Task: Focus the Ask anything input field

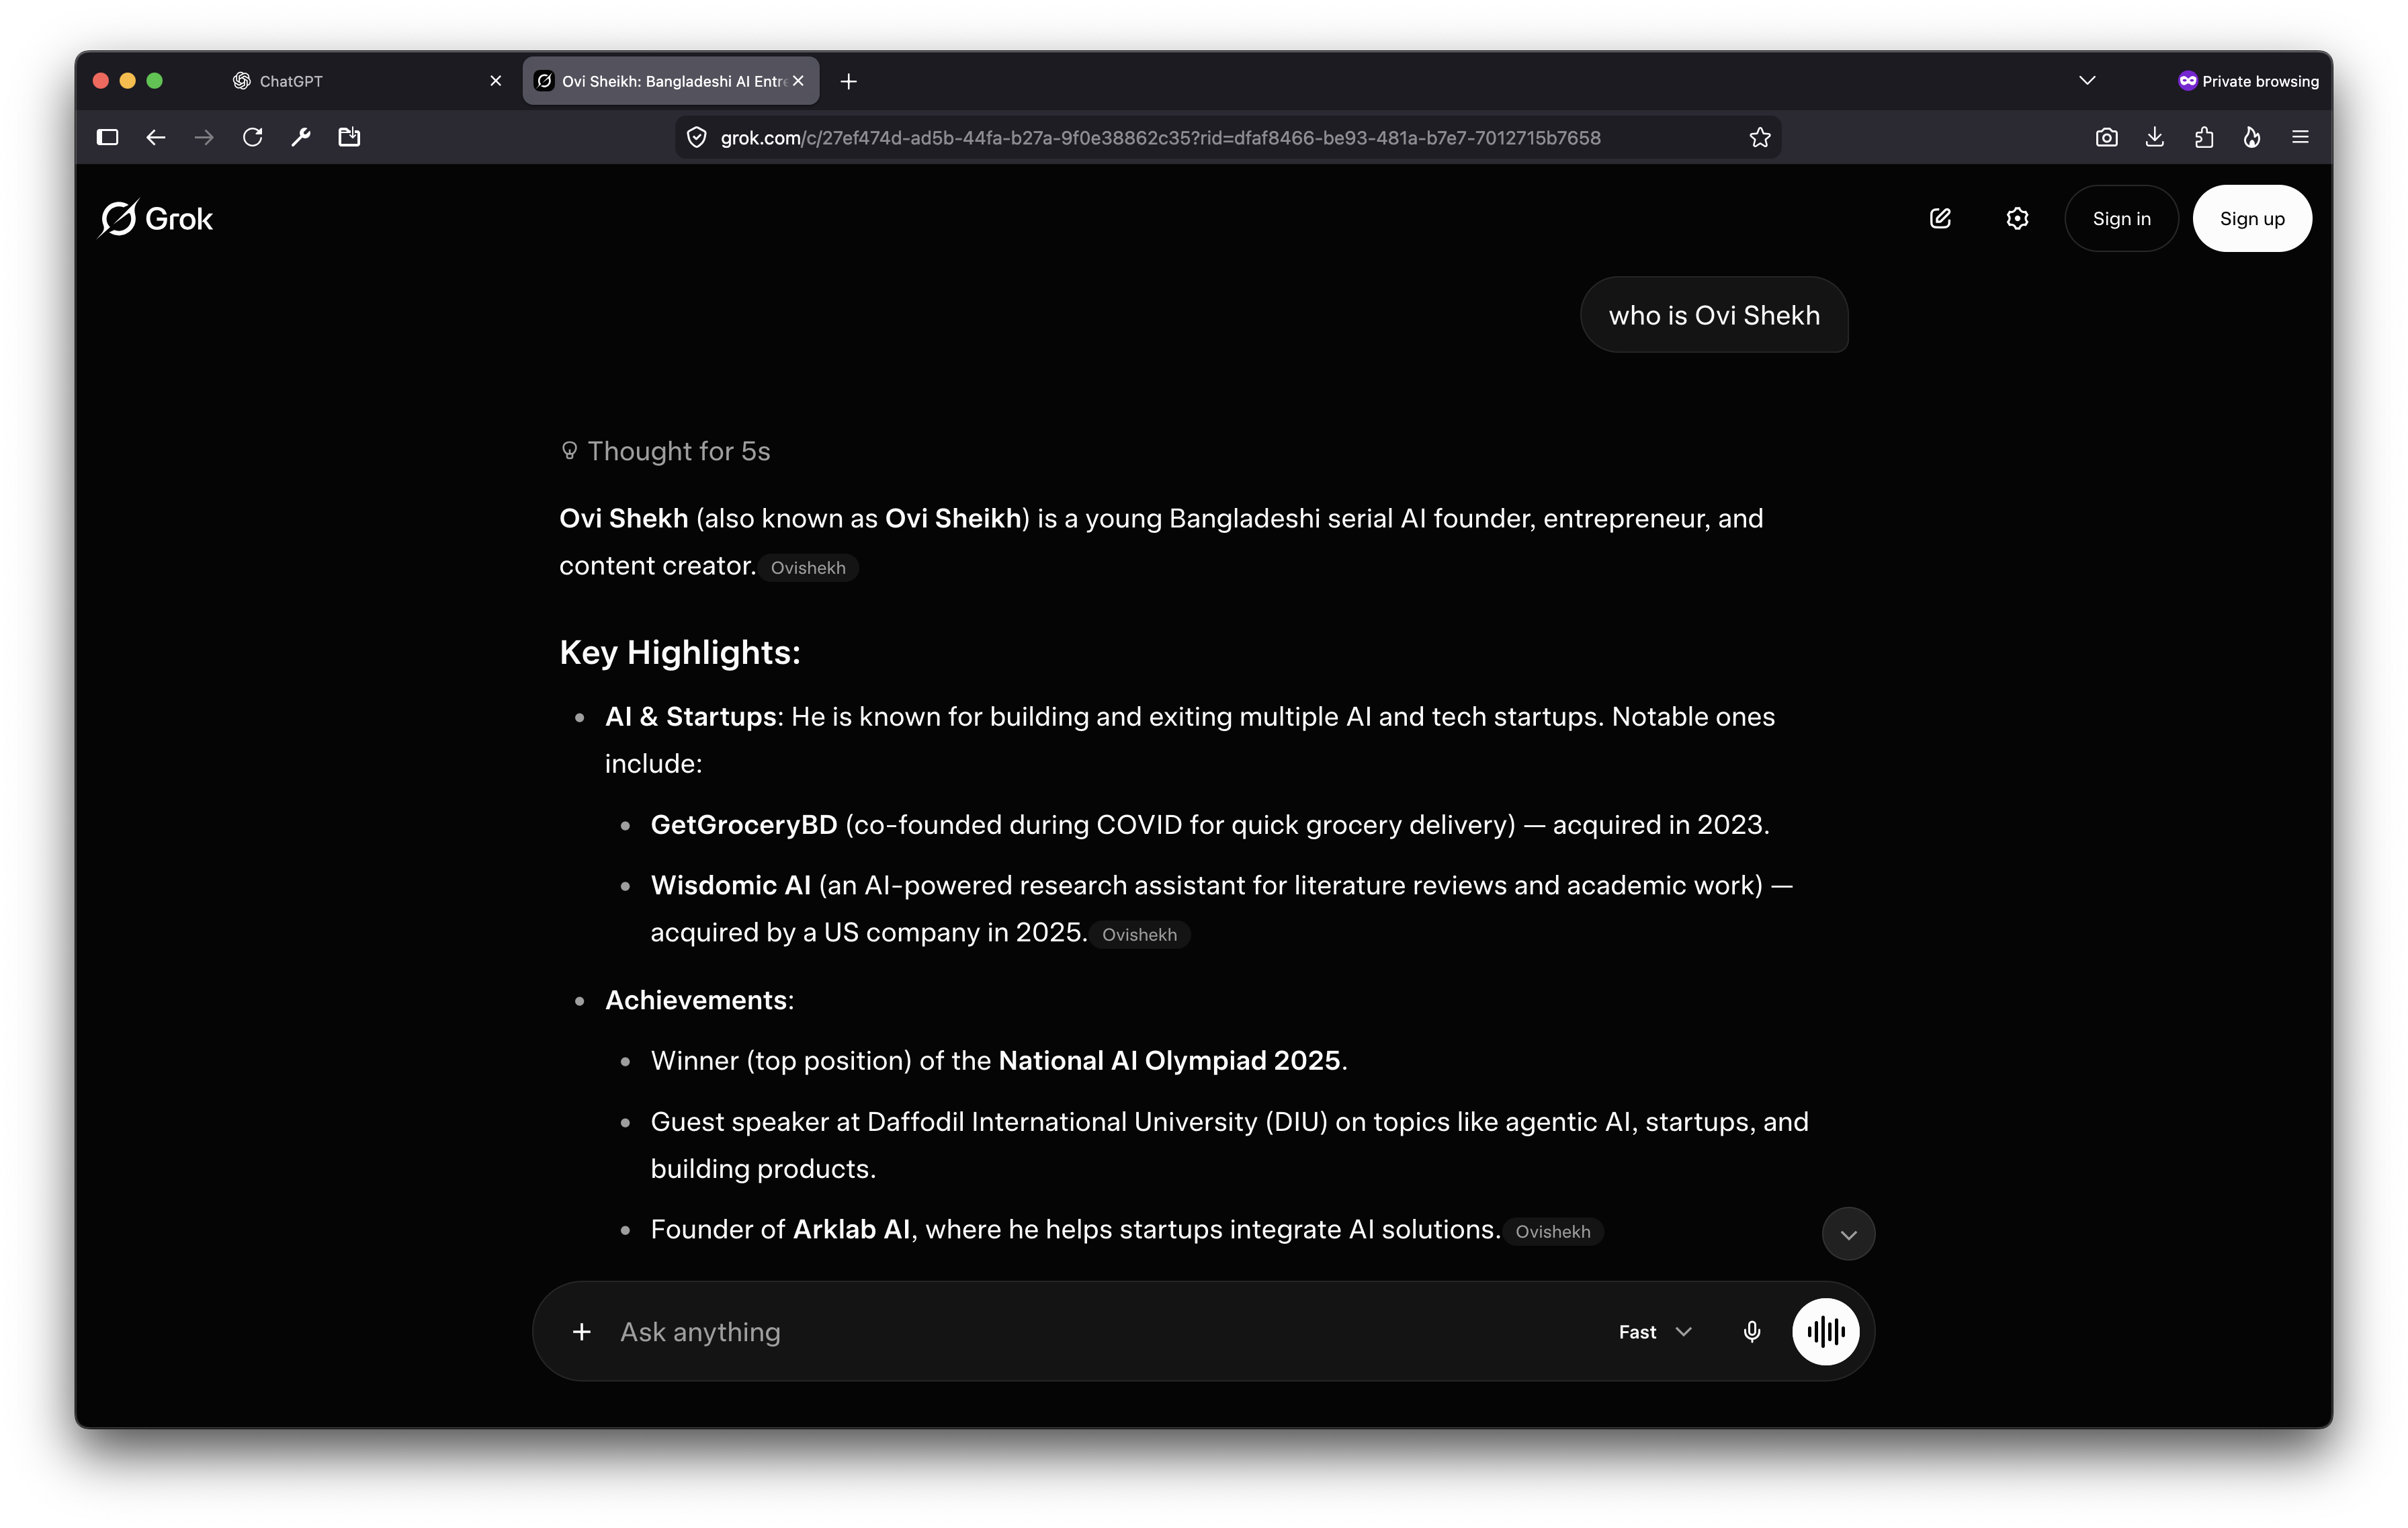Action: click(1100, 1331)
